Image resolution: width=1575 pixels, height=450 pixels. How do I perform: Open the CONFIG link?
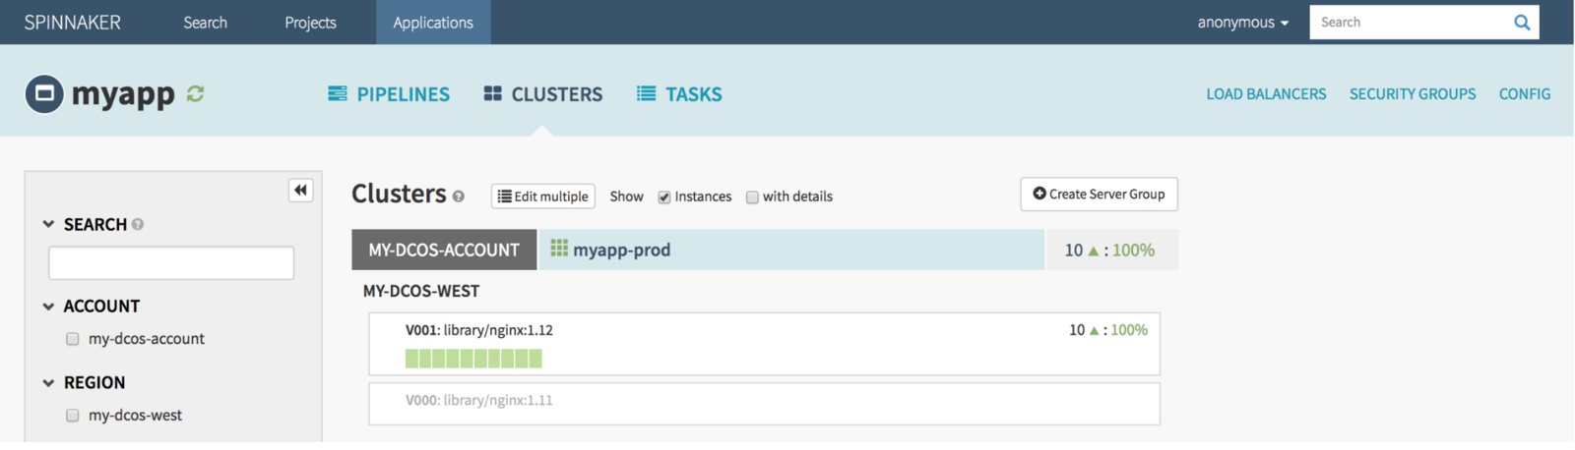click(x=1525, y=94)
